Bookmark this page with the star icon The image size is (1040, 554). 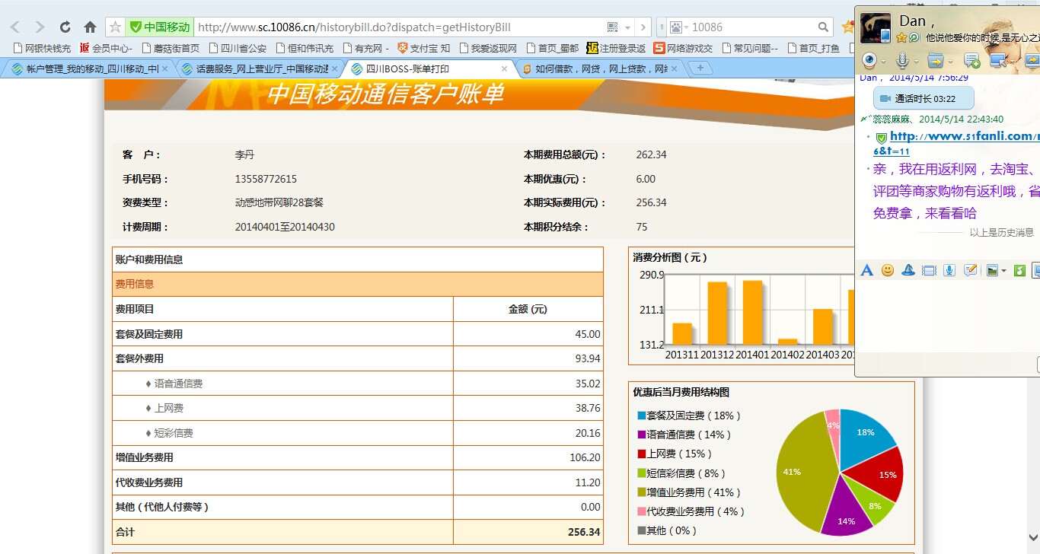click(115, 27)
